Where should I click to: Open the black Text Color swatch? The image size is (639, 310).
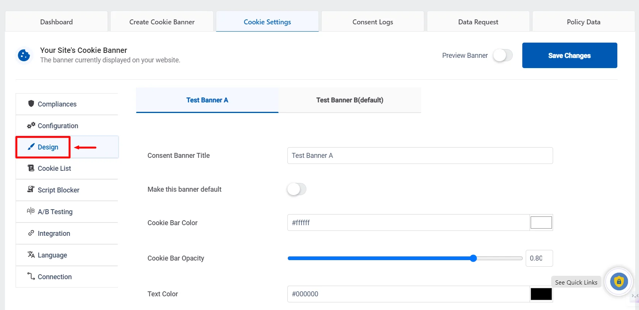pos(541,294)
